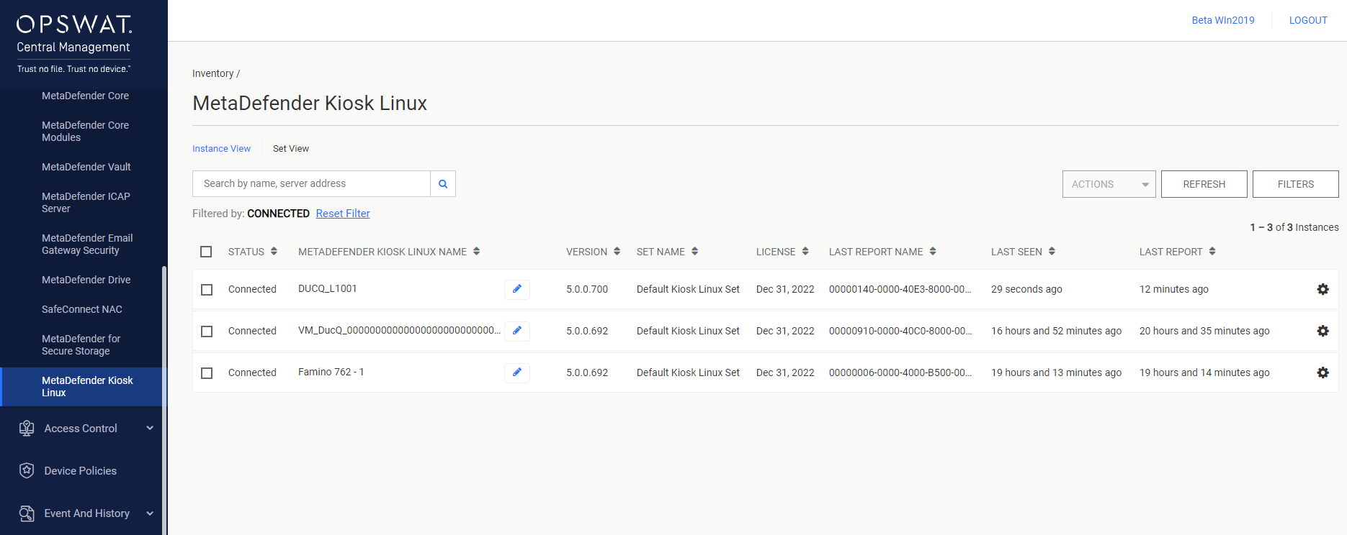Select the VM_DucQ row checkbox
Image resolution: width=1347 pixels, height=535 pixels.
click(x=207, y=331)
